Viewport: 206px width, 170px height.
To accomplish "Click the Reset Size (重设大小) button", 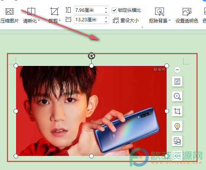I will pyautogui.click(x=126, y=21).
